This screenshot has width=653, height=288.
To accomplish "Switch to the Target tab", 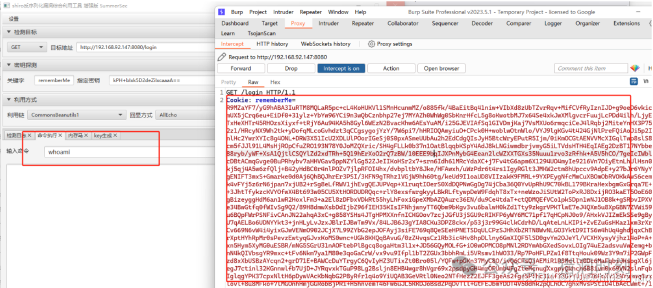I will [270, 23].
